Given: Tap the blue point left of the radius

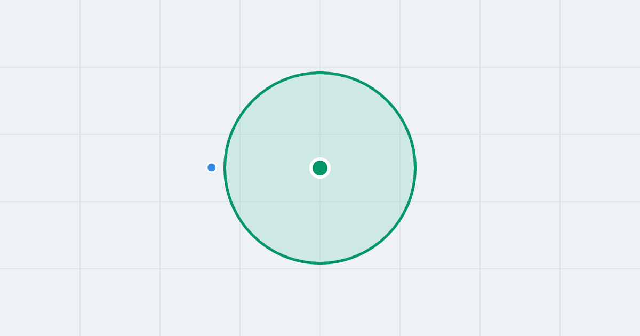Looking at the screenshot, I should (x=212, y=167).
